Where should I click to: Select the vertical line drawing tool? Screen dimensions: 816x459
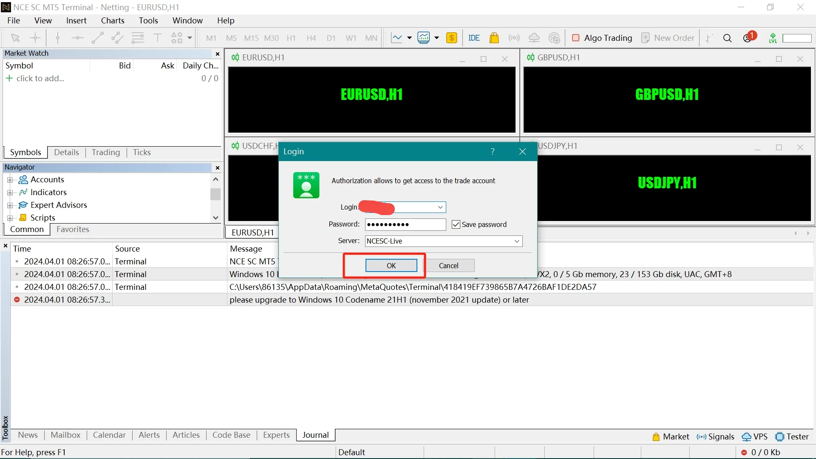tap(58, 38)
